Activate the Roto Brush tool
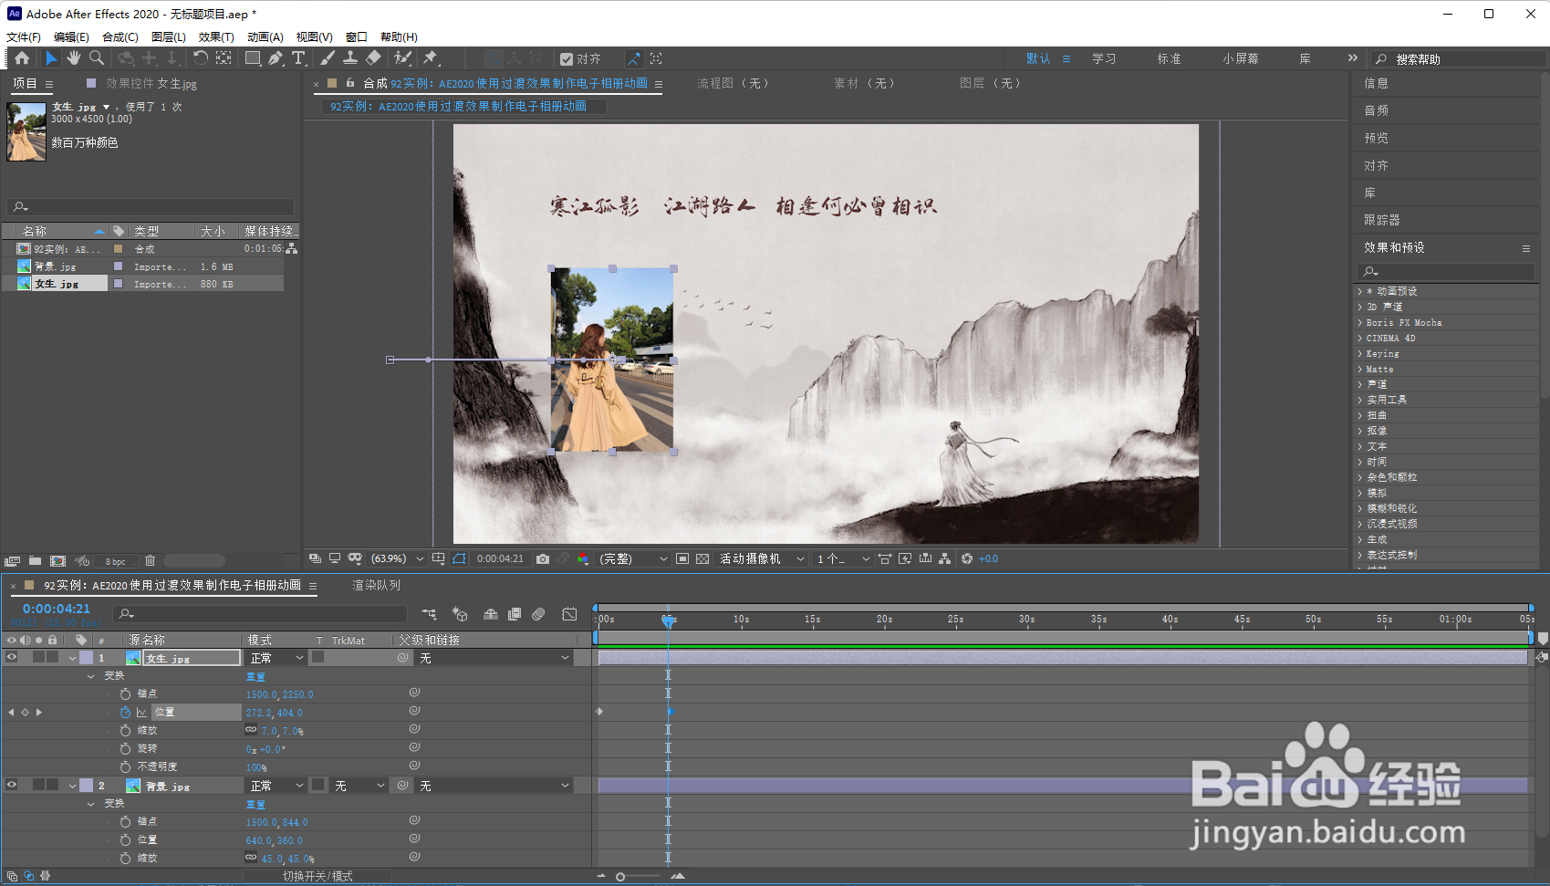This screenshot has width=1550, height=886. (x=402, y=58)
